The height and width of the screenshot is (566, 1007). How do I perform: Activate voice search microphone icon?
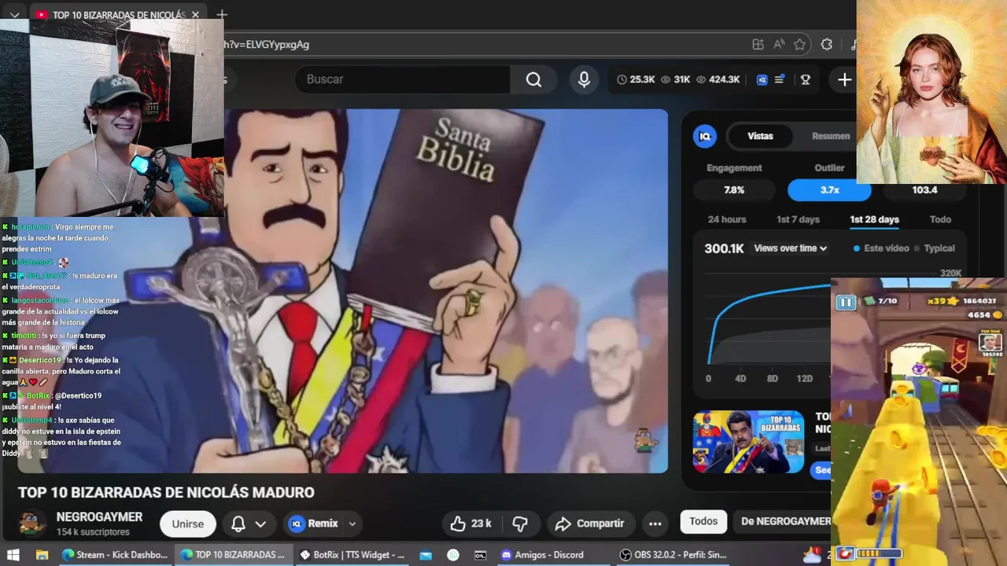point(584,79)
